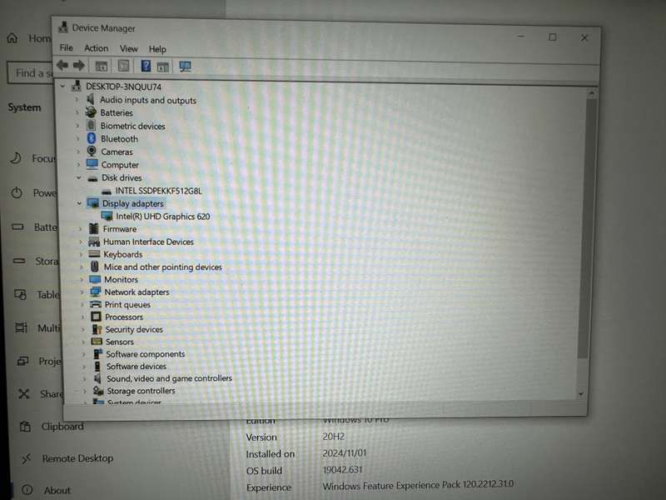Open the Action menu
666x500 pixels.
click(x=96, y=48)
